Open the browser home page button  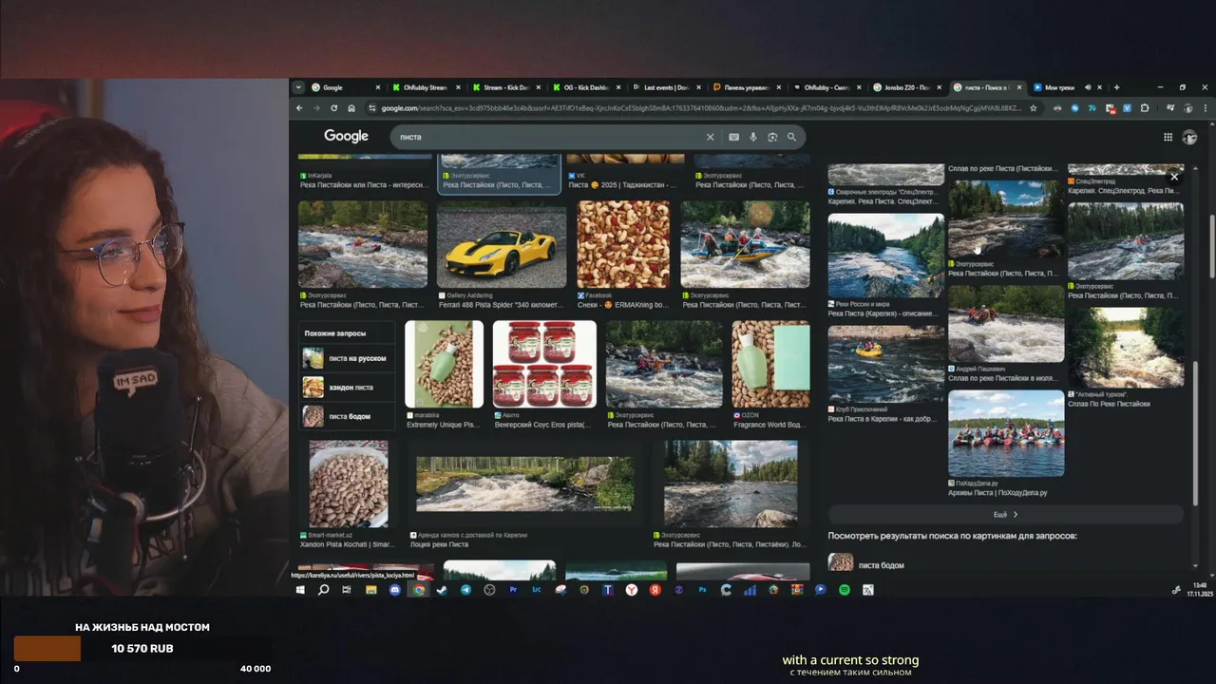(351, 108)
